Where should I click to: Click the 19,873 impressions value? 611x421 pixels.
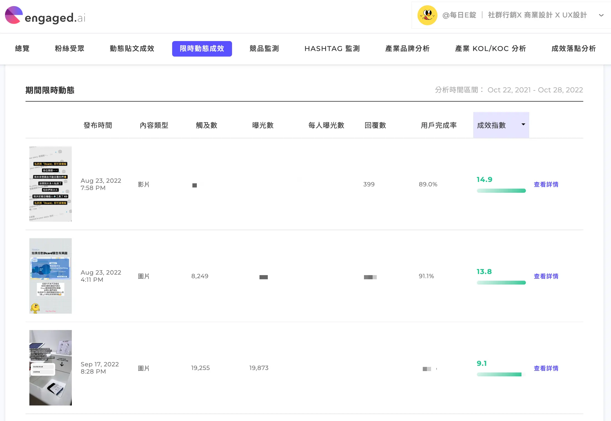click(x=259, y=368)
